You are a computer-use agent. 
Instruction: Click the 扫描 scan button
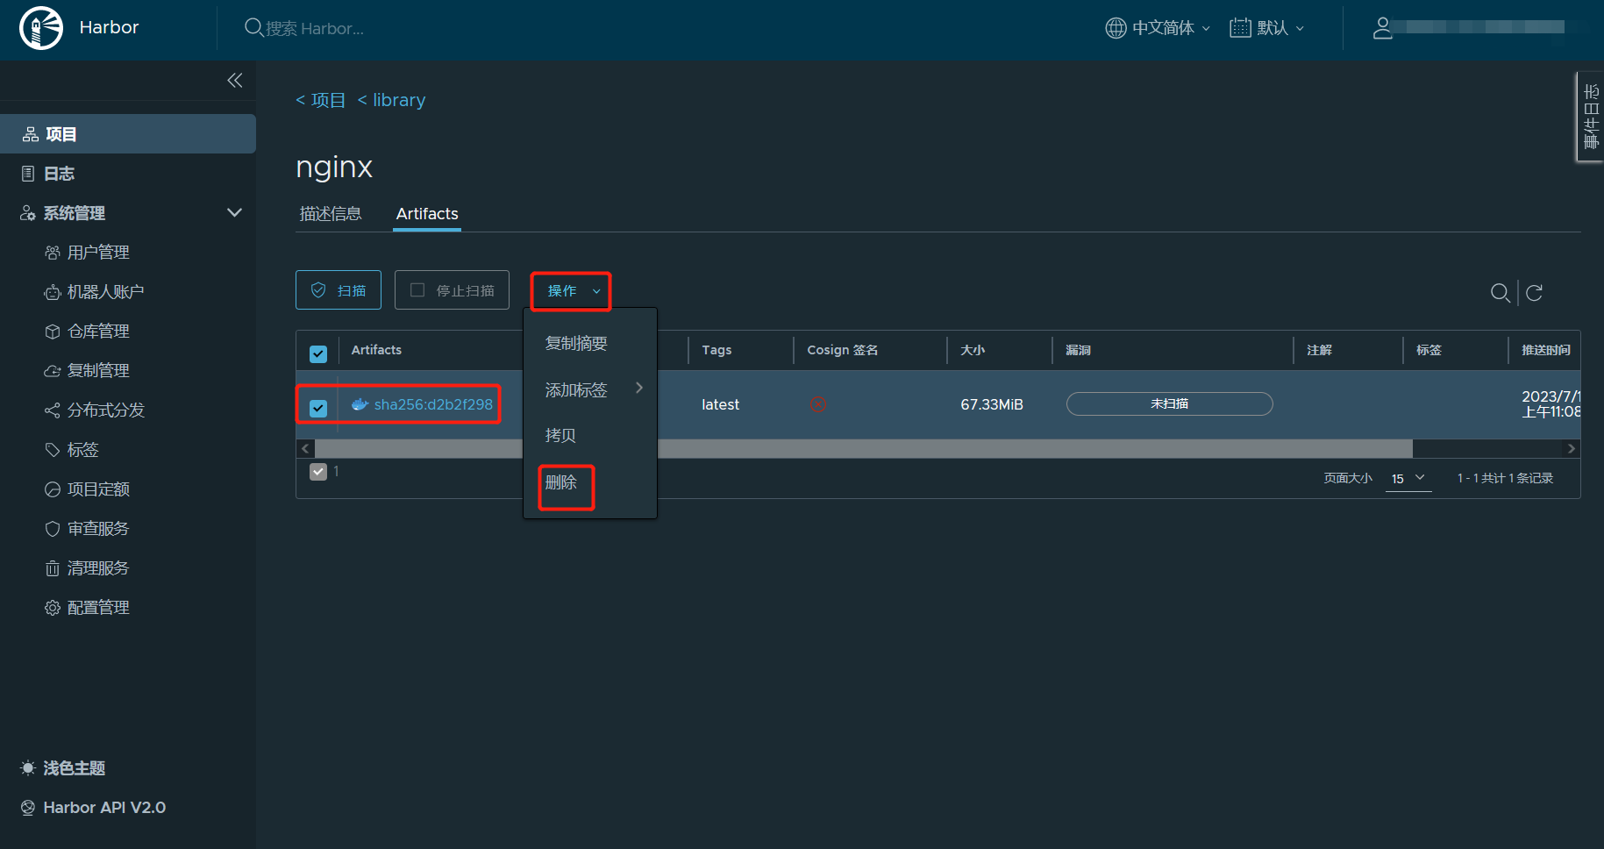339,290
